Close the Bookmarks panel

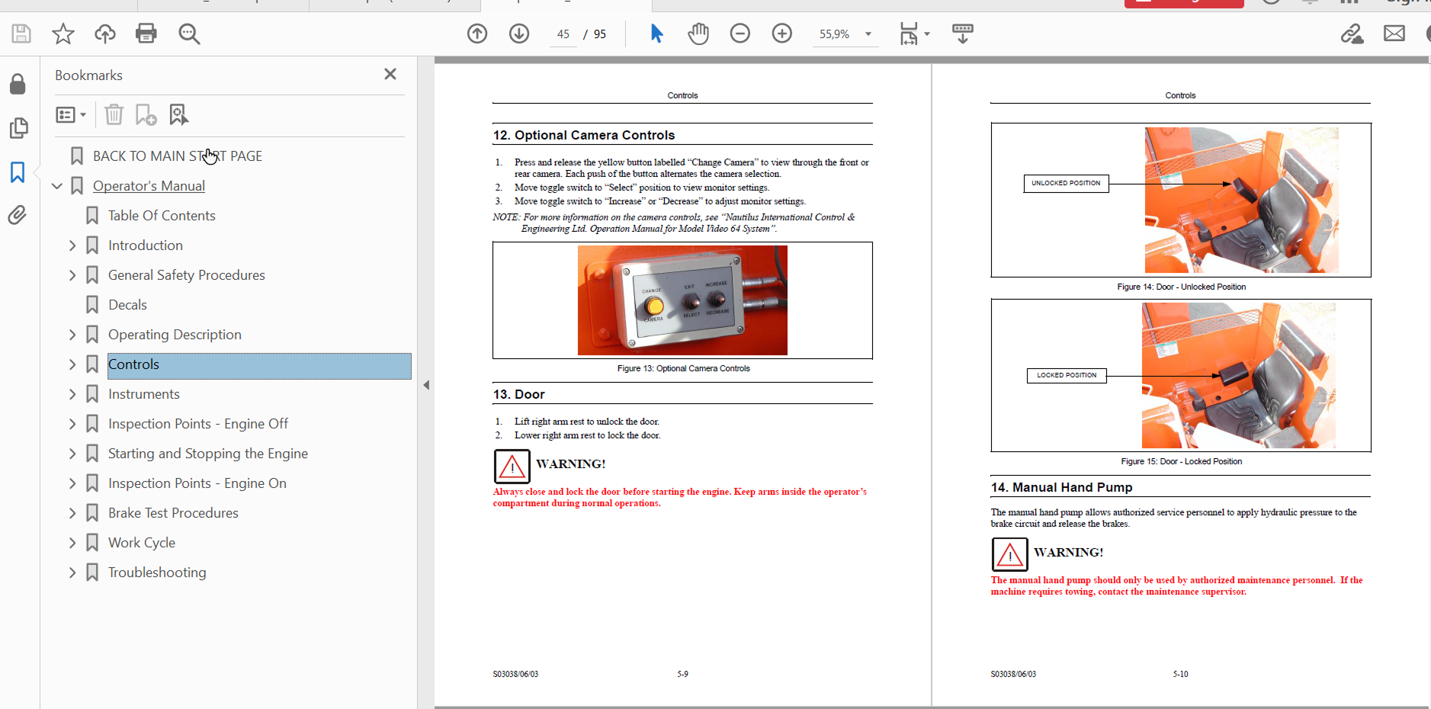pyautogui.click(x=390, y=75)
